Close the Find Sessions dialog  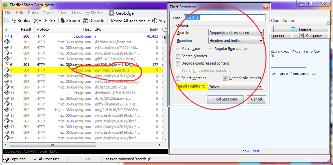point(265,7)
